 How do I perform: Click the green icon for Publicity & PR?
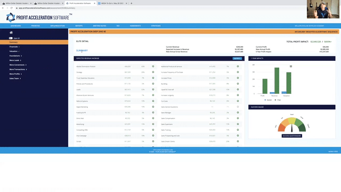pos(153,113)
